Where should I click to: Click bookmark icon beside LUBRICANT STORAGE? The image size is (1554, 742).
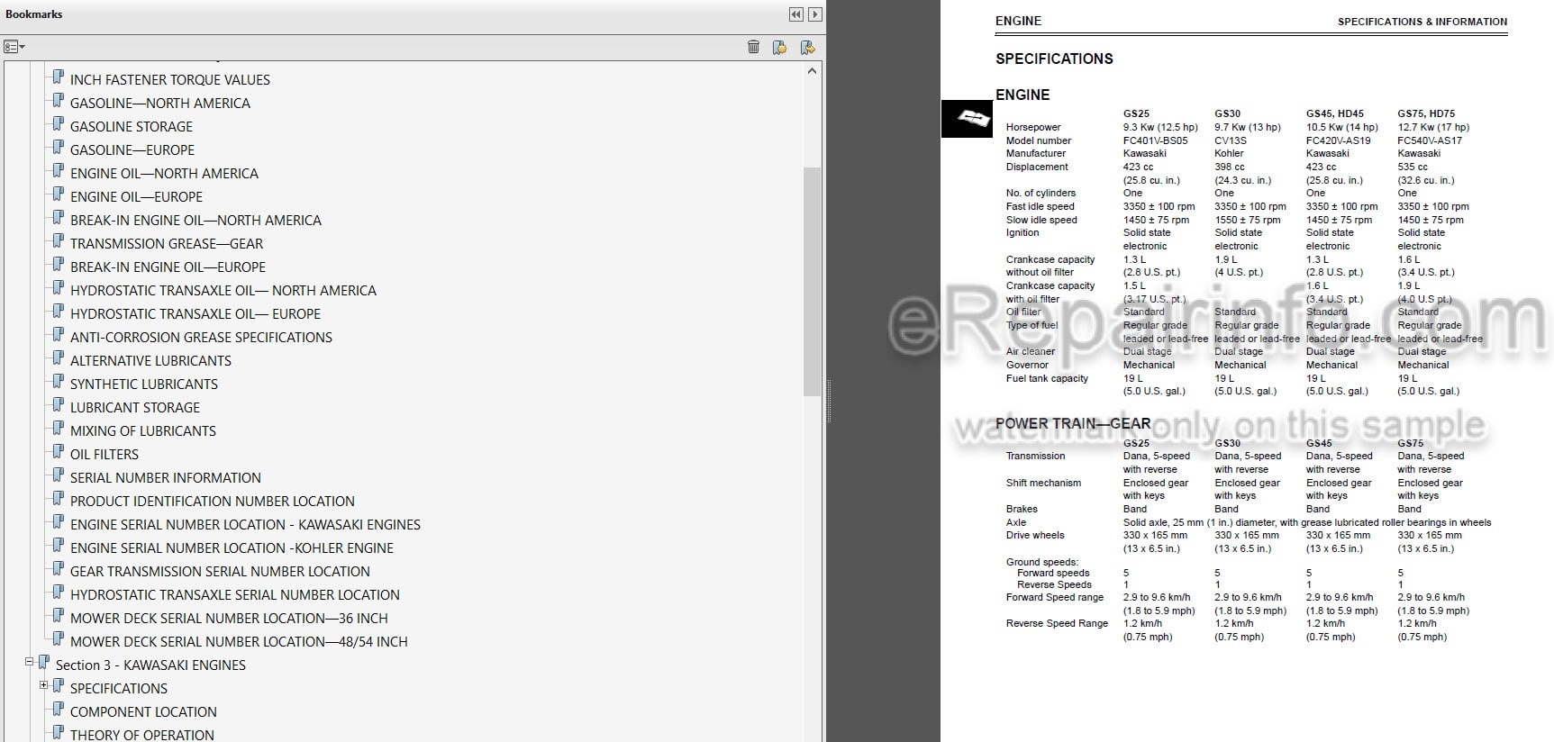coord(59,405)
